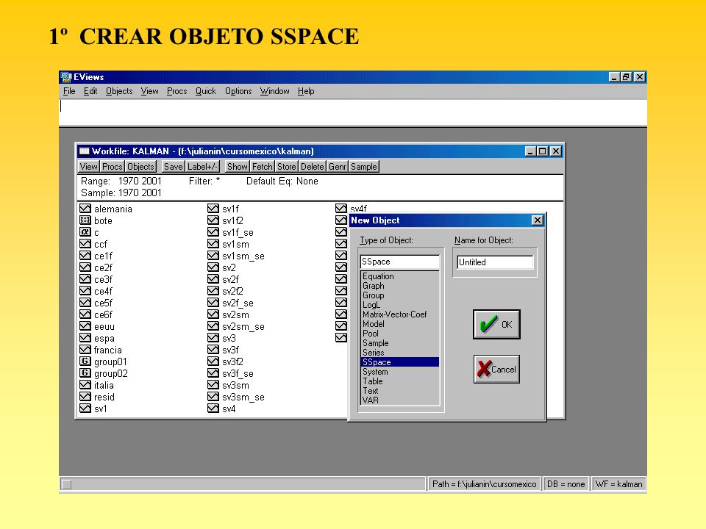Confirm the new object with OK
This screenshot has height=529, width=706.
(x=496, y=324)
